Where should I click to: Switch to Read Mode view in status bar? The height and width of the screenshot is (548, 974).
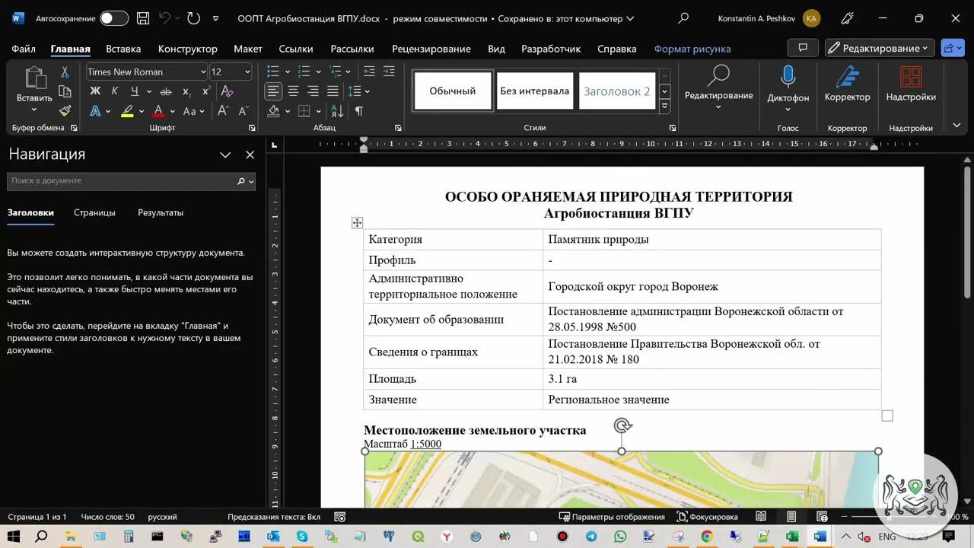(x=761, y=517)
